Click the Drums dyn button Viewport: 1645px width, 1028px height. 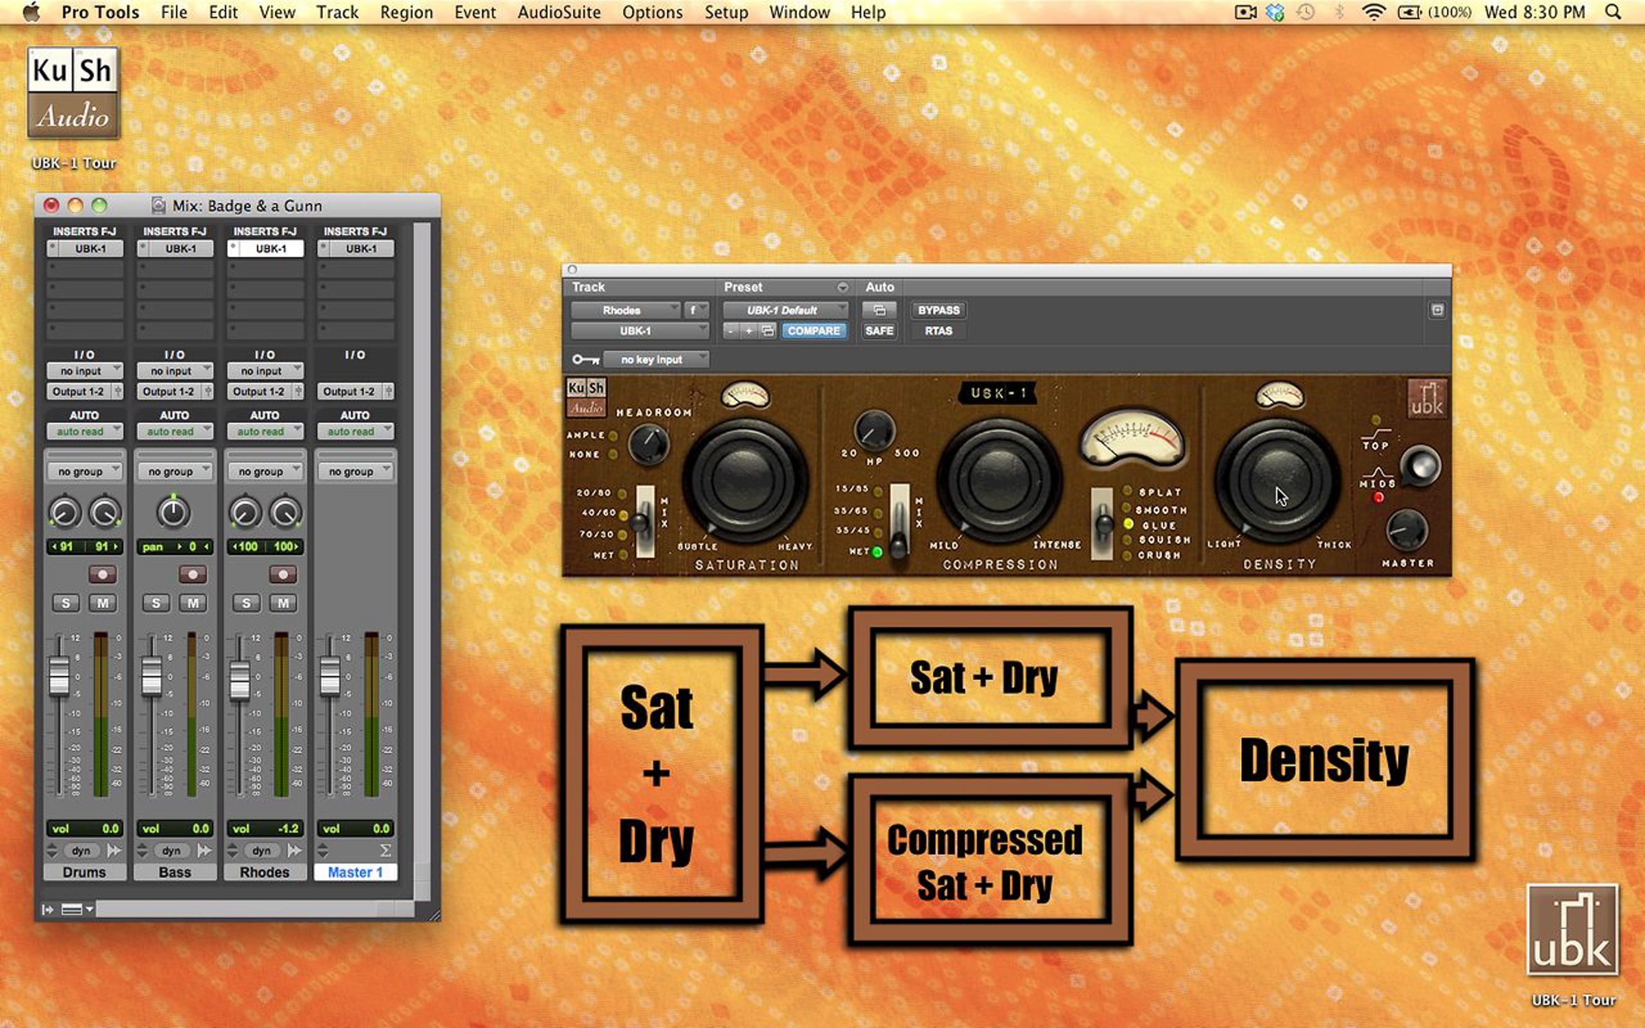pos(81,850)
